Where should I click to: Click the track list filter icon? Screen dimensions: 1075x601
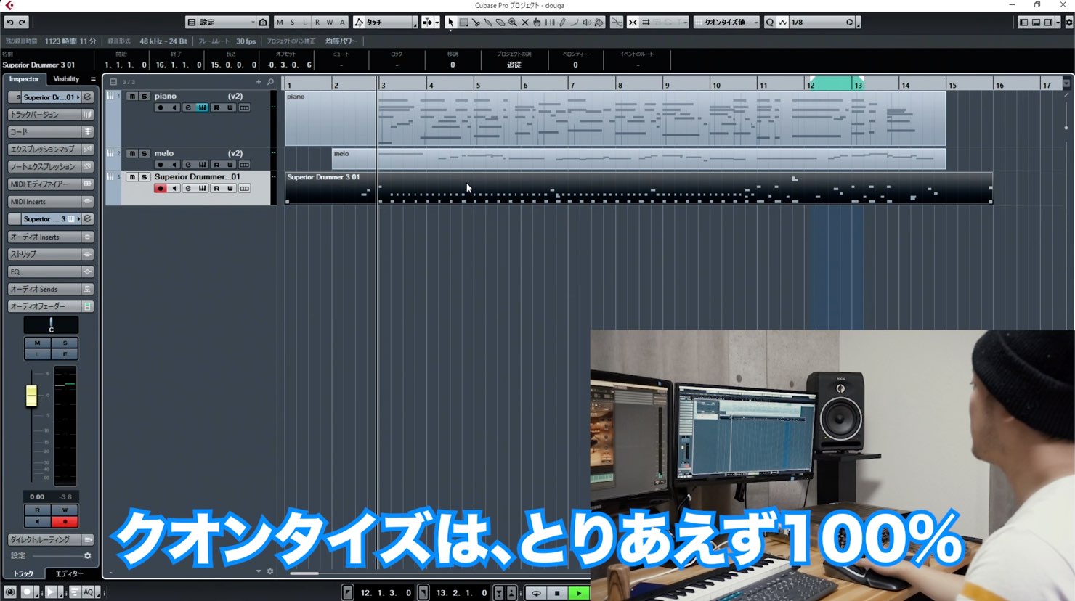point(113,82)
